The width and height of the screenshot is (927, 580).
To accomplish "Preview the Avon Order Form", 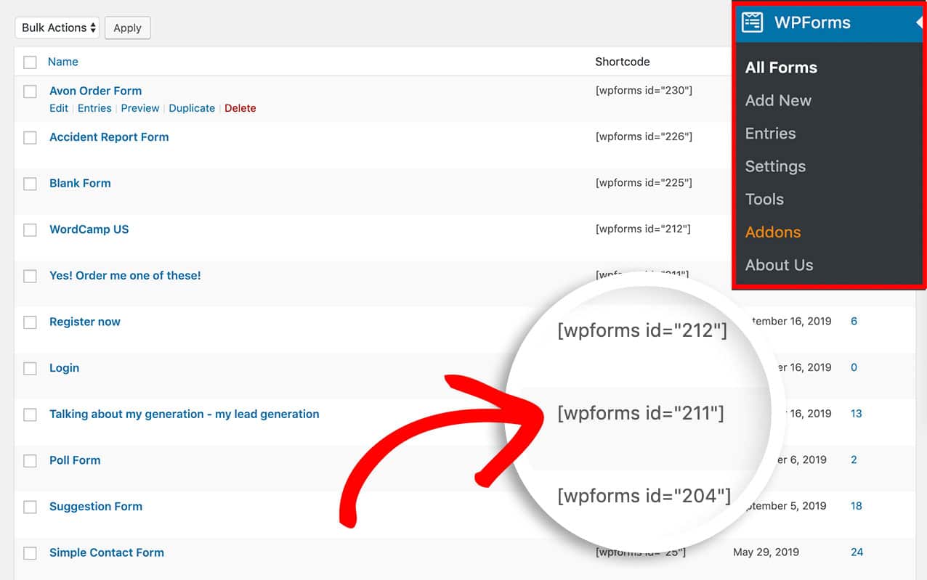I will pyautogui.click(x=140, y=108).
